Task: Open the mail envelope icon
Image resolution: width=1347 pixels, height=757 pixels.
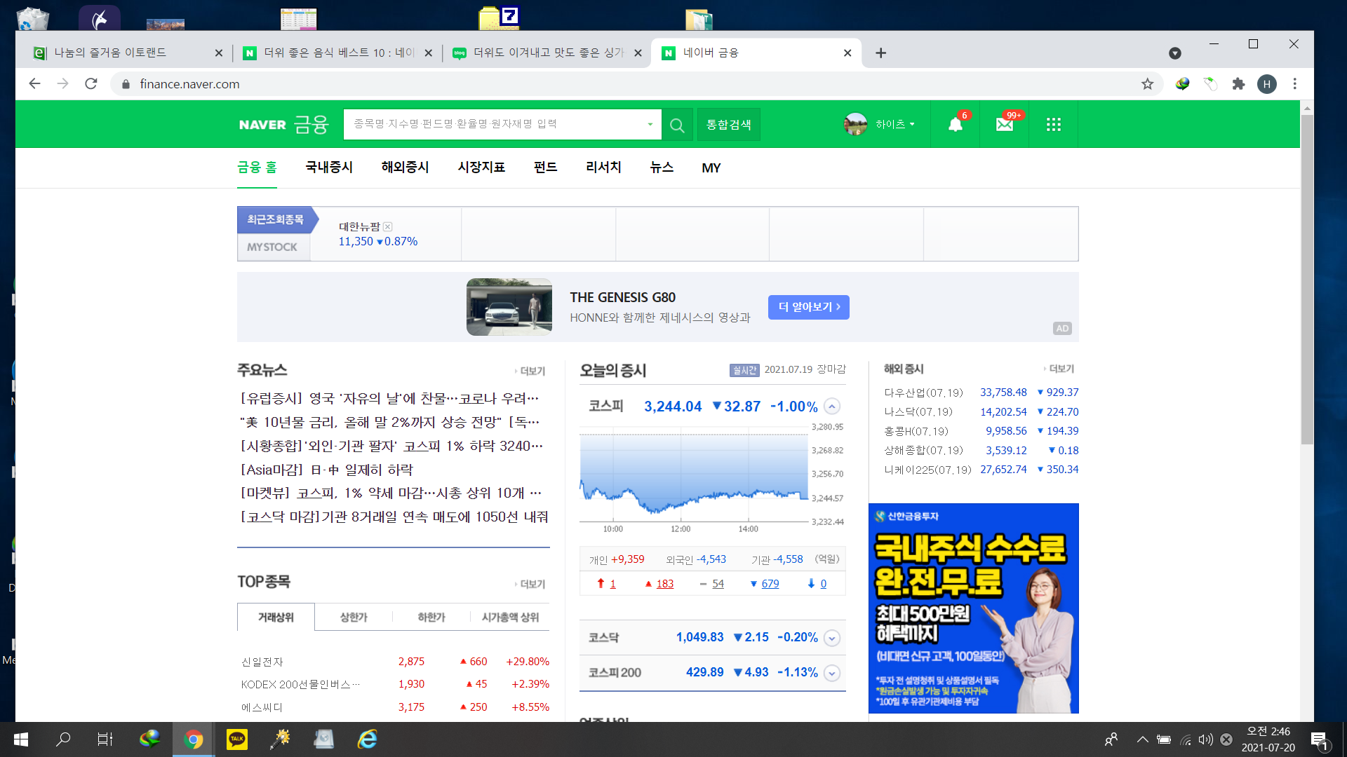Action: coord(1004,125)
